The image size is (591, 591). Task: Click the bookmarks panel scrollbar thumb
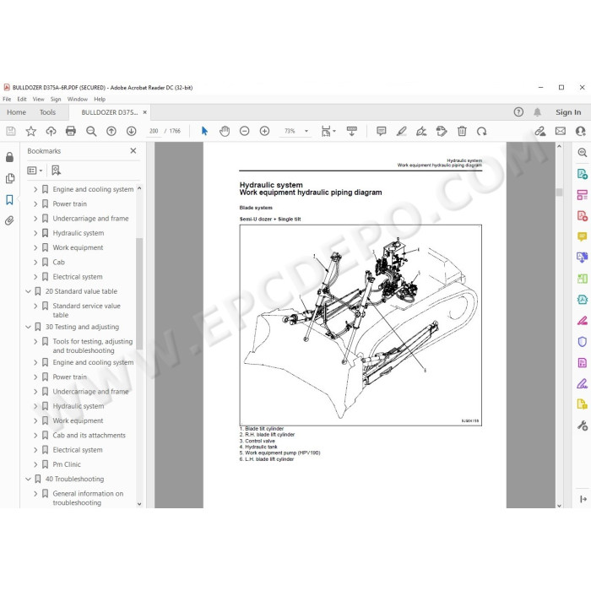coord(139,294)
